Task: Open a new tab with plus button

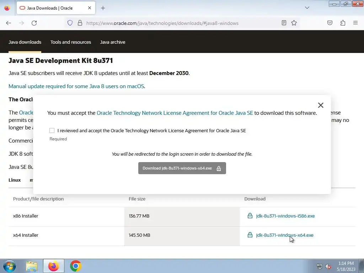Action: pyautogui.click(x=103, y=8)
